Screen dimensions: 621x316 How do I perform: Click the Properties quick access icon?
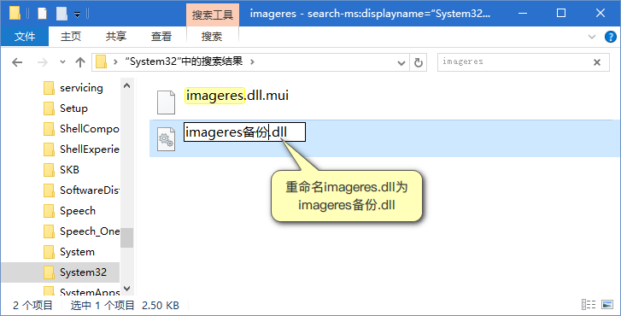(x=42, y=14)
